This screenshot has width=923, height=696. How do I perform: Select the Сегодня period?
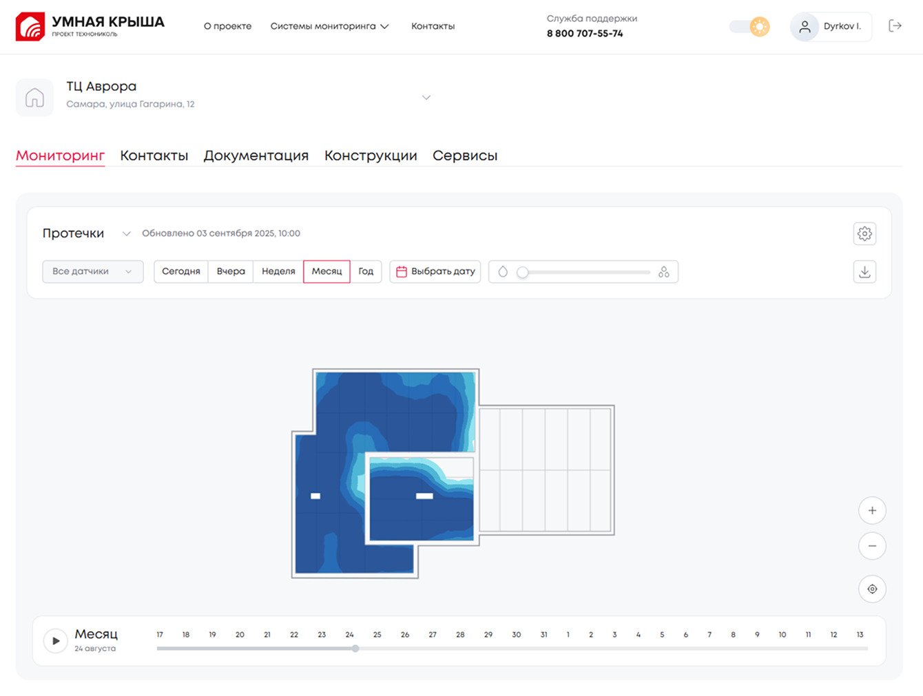181,272
